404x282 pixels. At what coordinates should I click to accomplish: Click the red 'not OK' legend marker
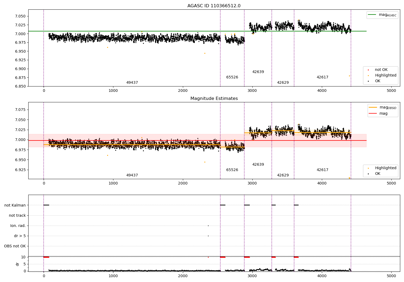pyautogui.click(x=368, y=70)
